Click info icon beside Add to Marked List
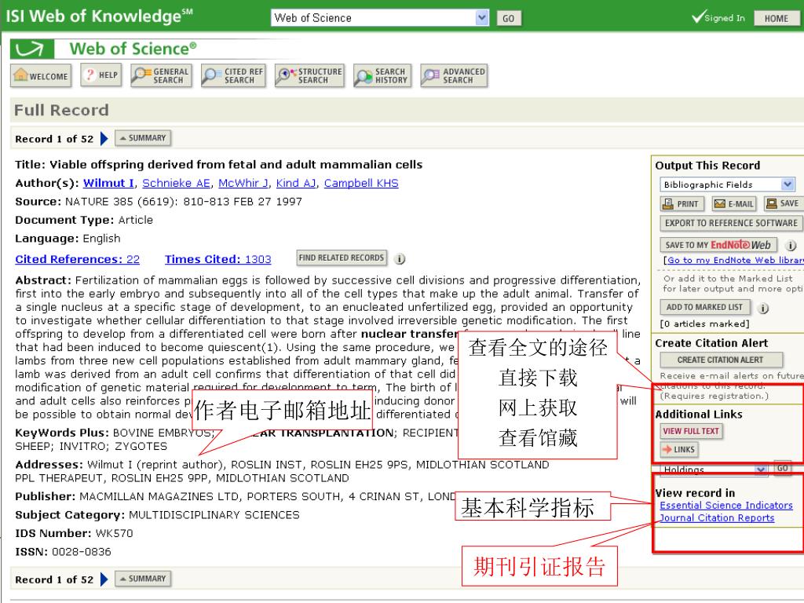 click(x=763, y=308)
